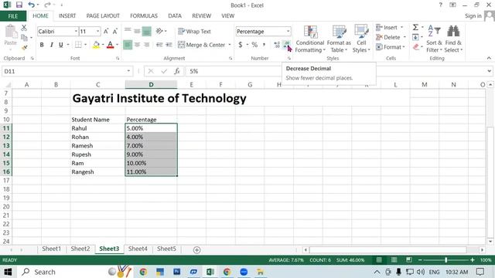The height and width of the screenshot is (278, 495).
Task: Open Windows Start button
Action: point(8,272)
